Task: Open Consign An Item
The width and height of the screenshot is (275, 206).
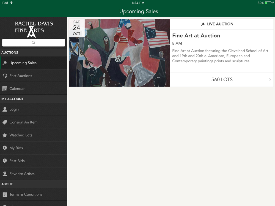Action: tap(34, 122)
